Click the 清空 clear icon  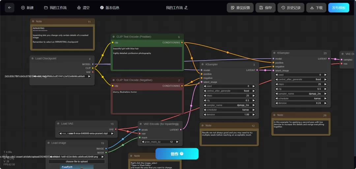click(x=79, y=8)
